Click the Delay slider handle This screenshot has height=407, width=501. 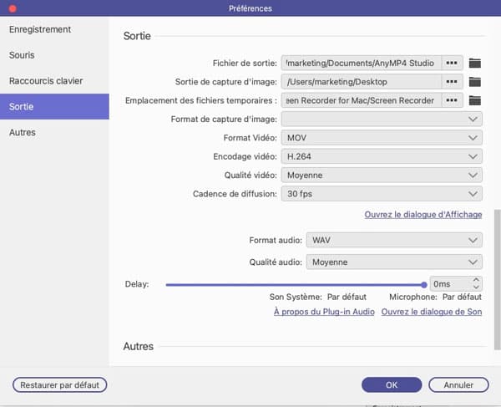[x=424, y=285]
